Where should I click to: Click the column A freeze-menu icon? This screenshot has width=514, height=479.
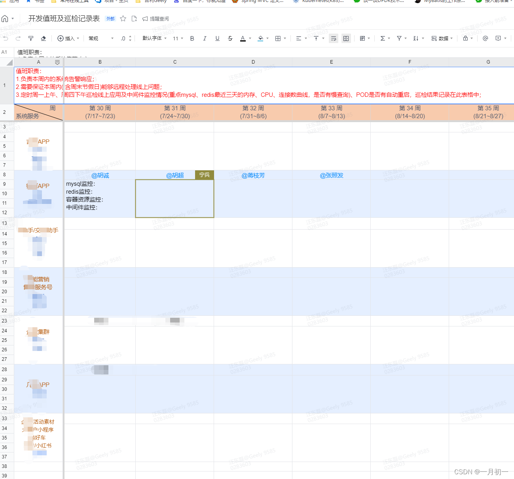click(x=57, y=62)
